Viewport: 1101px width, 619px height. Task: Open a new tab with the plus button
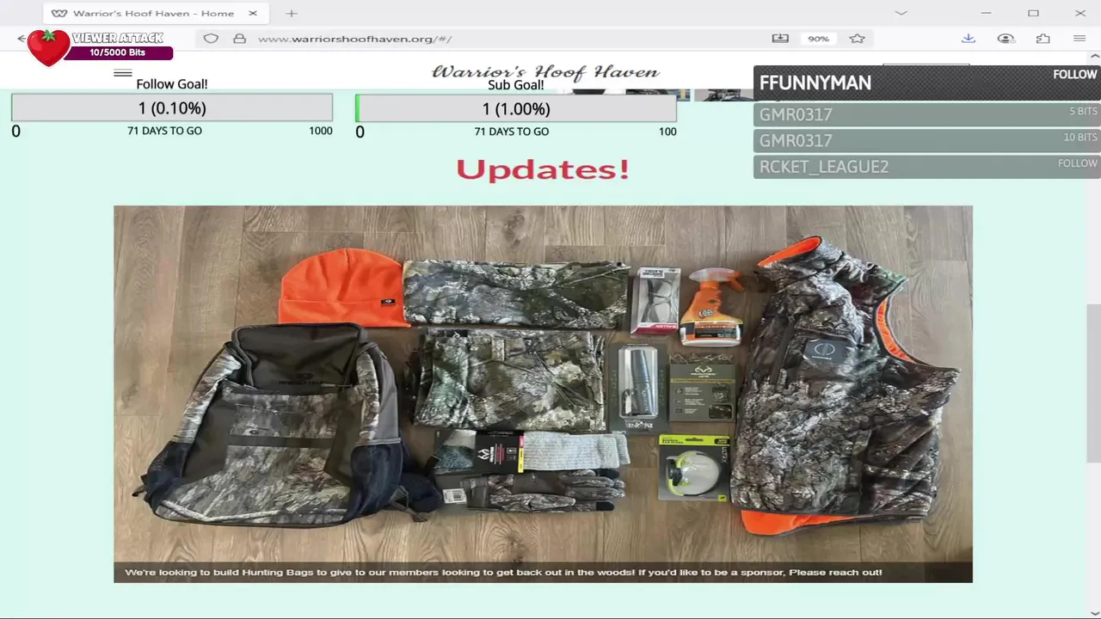point(292,13)
